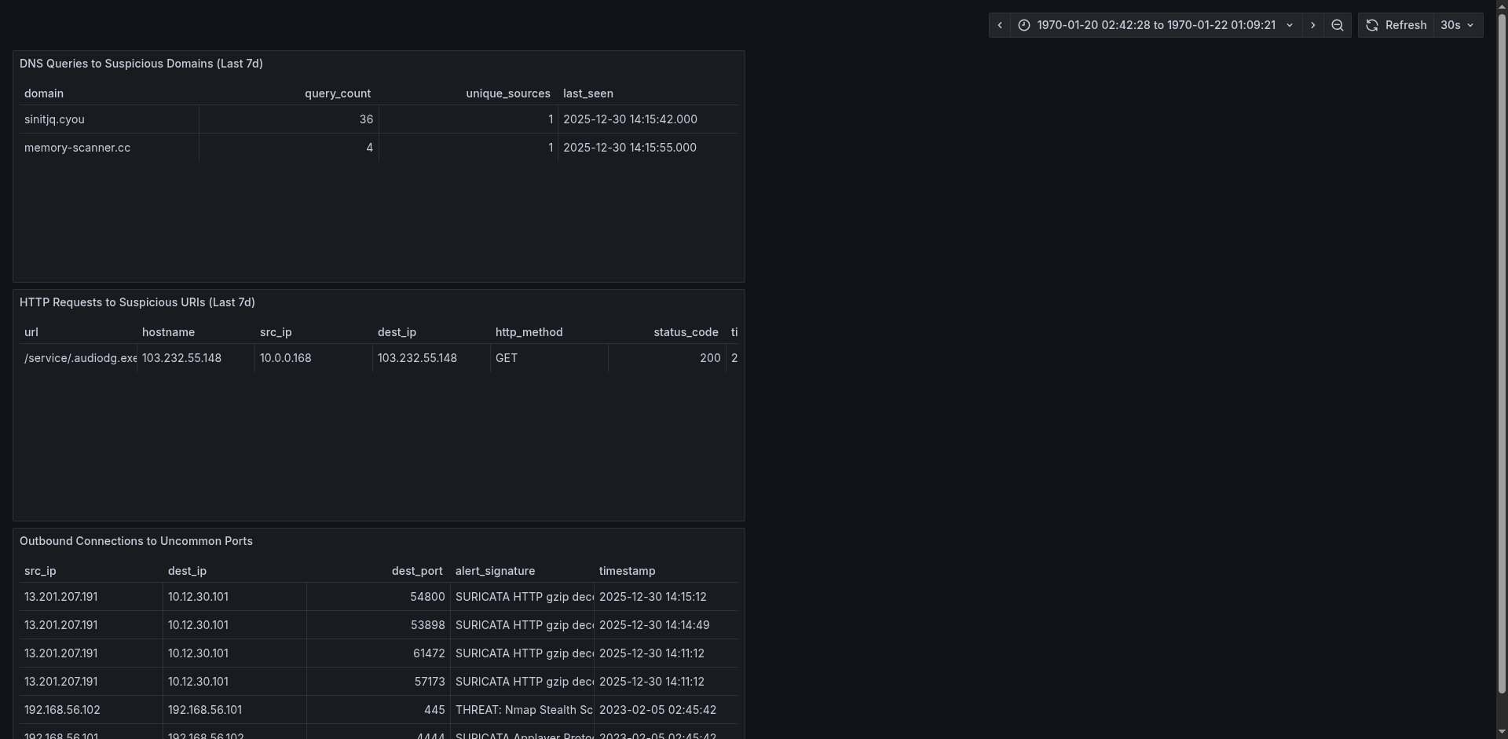Open DNS Queries to Suspicious Domains panel title
This screenshot has height=739, width=1508.
pyautogui.click(x=141, y=64)
